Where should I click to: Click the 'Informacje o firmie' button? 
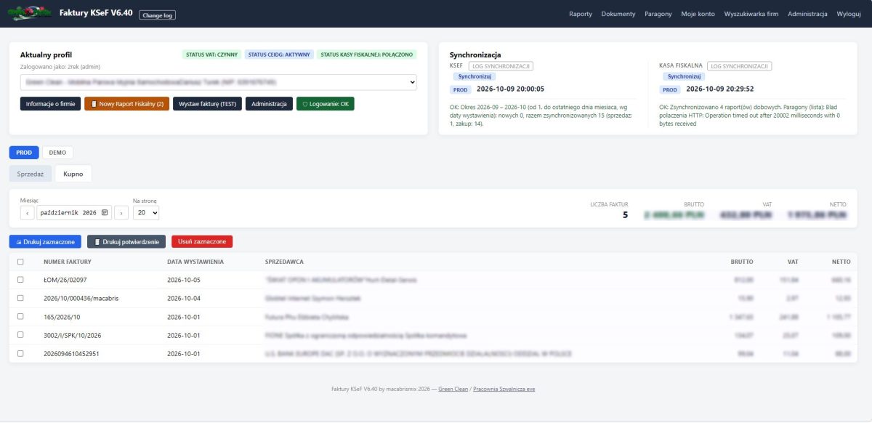point(51,104)
